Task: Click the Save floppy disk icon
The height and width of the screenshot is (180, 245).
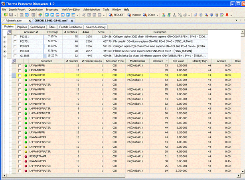Action: [x=11, y=15]
